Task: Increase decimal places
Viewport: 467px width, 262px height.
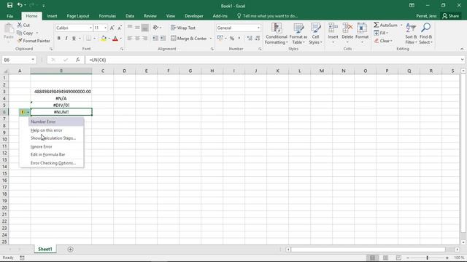Action: point(250,39)
